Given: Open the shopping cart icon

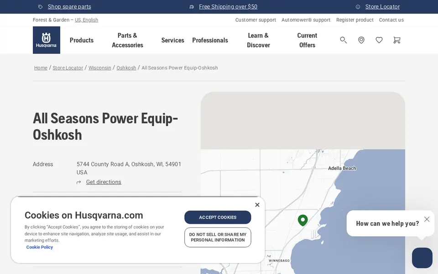Looking at the screenshot, I should point(396,40).
